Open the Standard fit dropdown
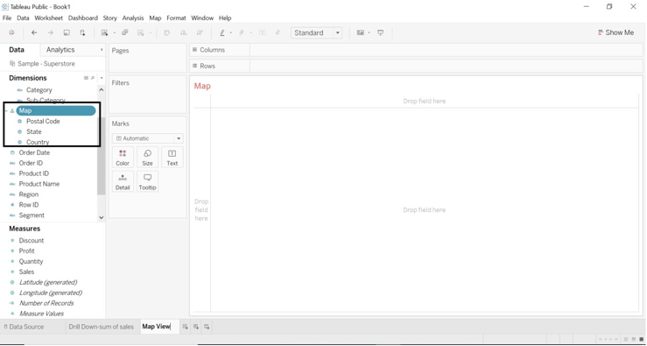The width and height of the screenshot is (647, 346). coord(316,32)
